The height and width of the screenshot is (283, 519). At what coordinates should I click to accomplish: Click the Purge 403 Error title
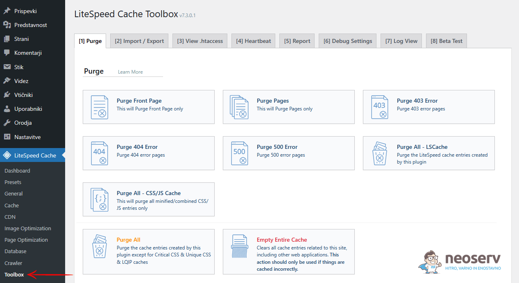tap(417, 101)
